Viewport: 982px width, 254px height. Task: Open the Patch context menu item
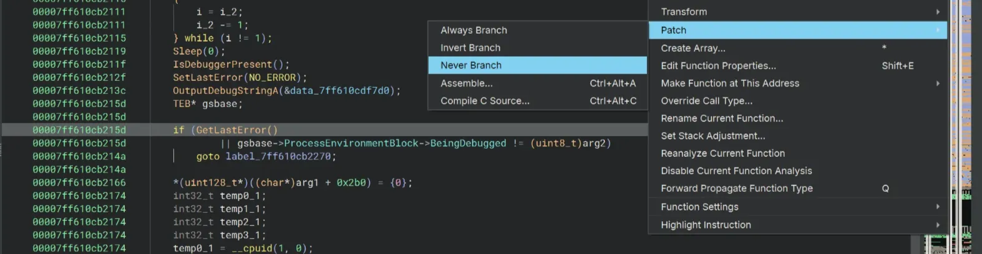(674, 31)
